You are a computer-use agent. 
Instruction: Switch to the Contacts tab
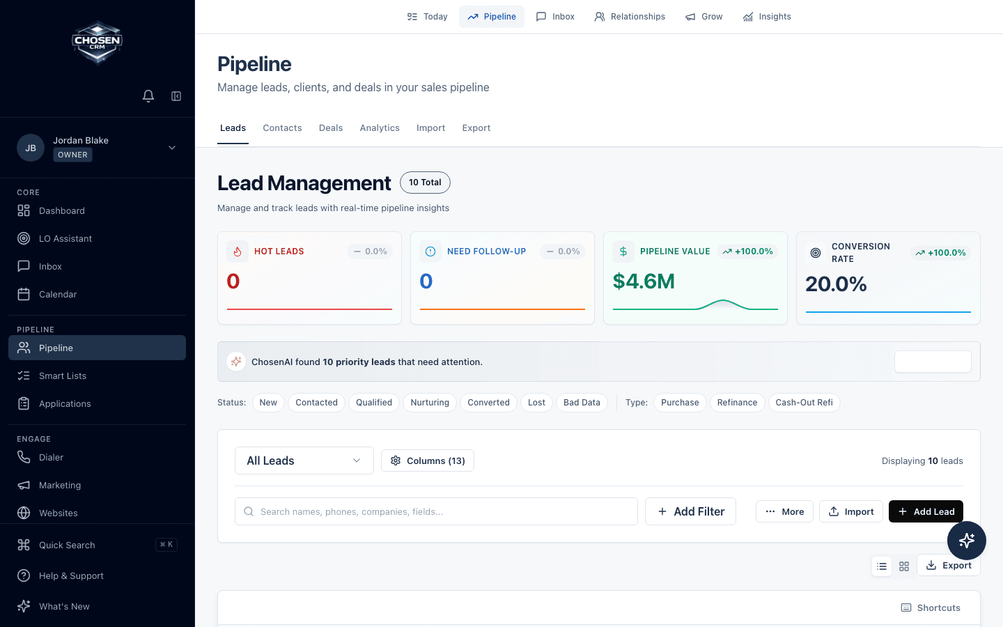point(282,128)
